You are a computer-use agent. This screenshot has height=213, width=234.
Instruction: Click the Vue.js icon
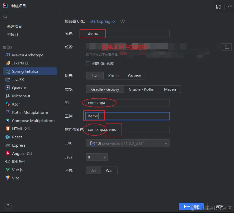[8, 170]
